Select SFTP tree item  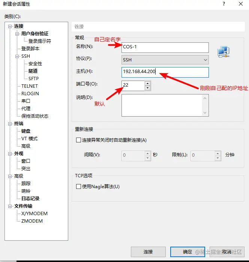click(x=33, y=79)
